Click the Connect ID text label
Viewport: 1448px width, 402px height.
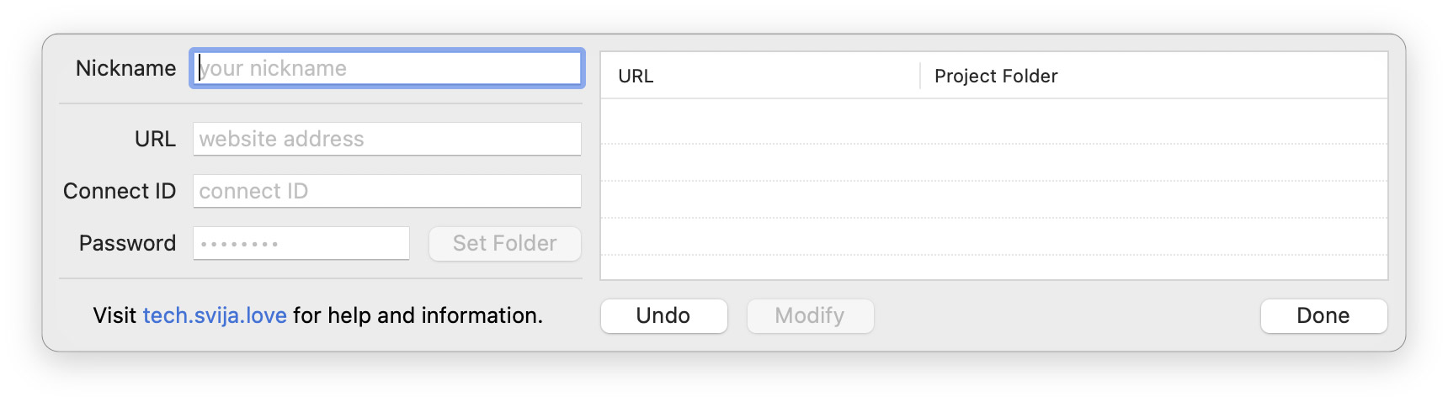pos(120,191)
